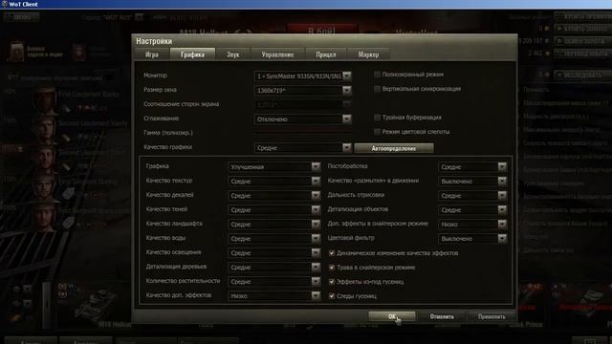This screenshot has width=612, height=344.
Task: Open the Качество освещения dropdown
Action: tap(274, 252)
